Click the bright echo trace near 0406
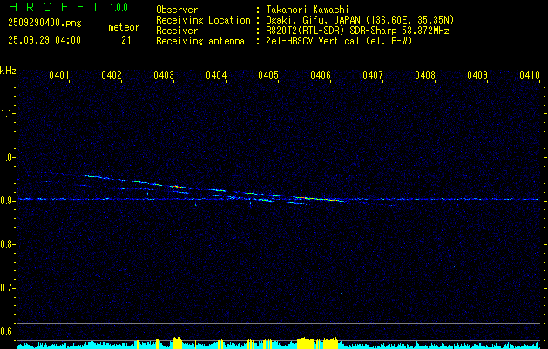 [320, 199]
